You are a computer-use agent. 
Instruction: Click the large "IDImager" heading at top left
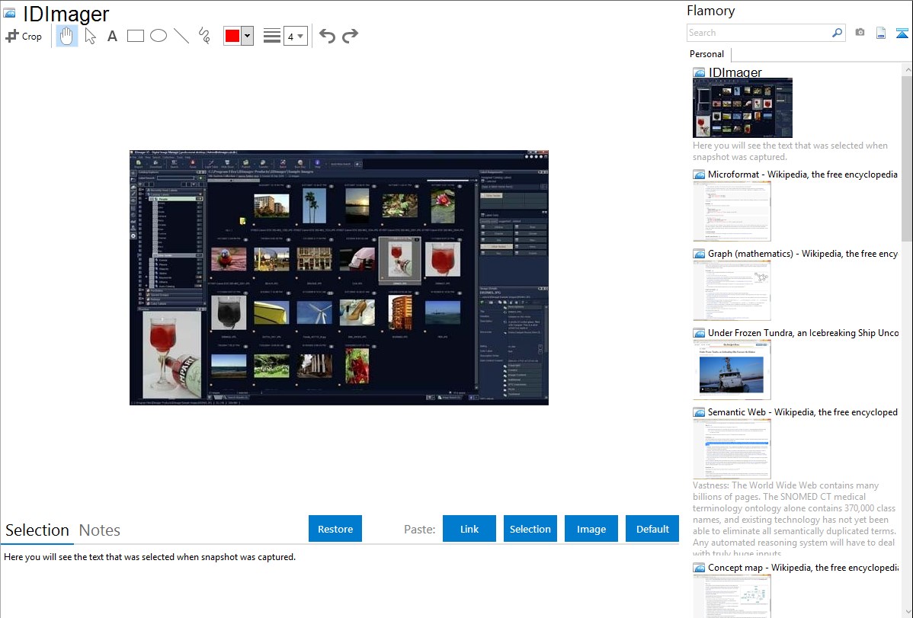point(66,14)
